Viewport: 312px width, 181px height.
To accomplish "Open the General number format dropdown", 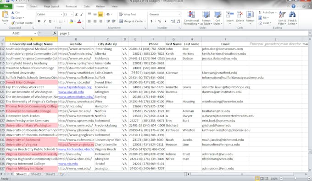I will click(179, 15).
